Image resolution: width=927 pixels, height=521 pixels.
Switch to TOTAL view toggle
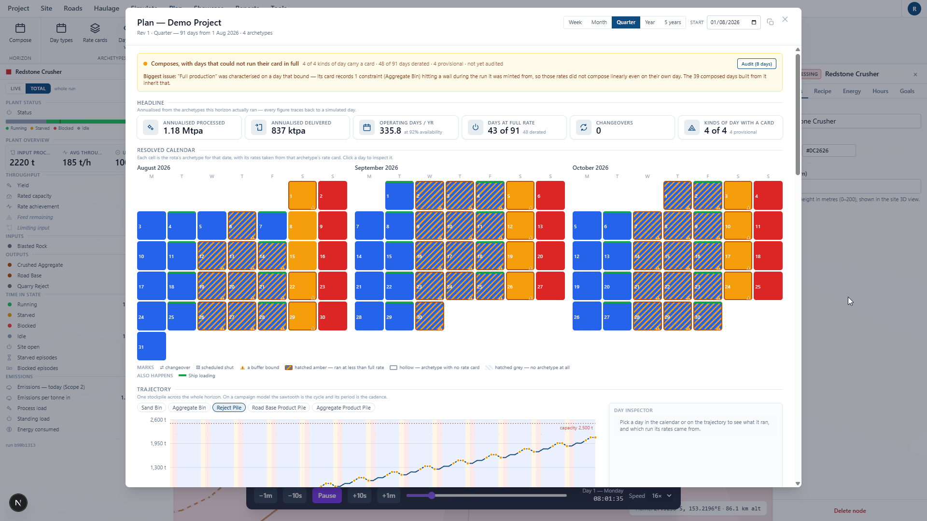38,89
